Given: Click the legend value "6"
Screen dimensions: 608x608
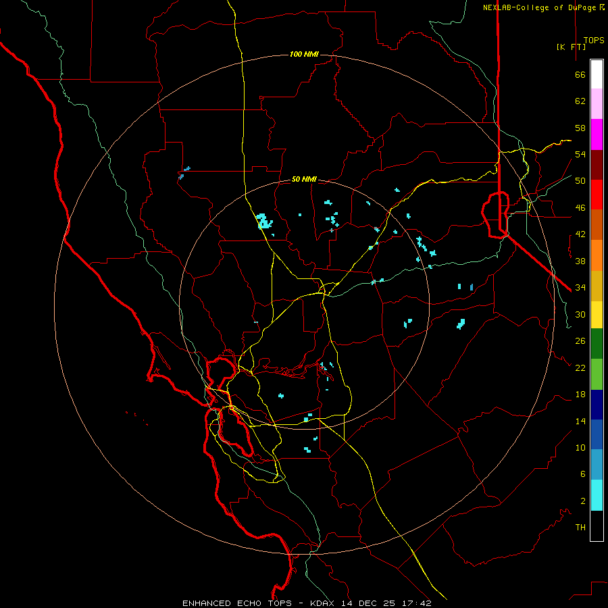Looking at the screenshot, I should click(583, 474).
